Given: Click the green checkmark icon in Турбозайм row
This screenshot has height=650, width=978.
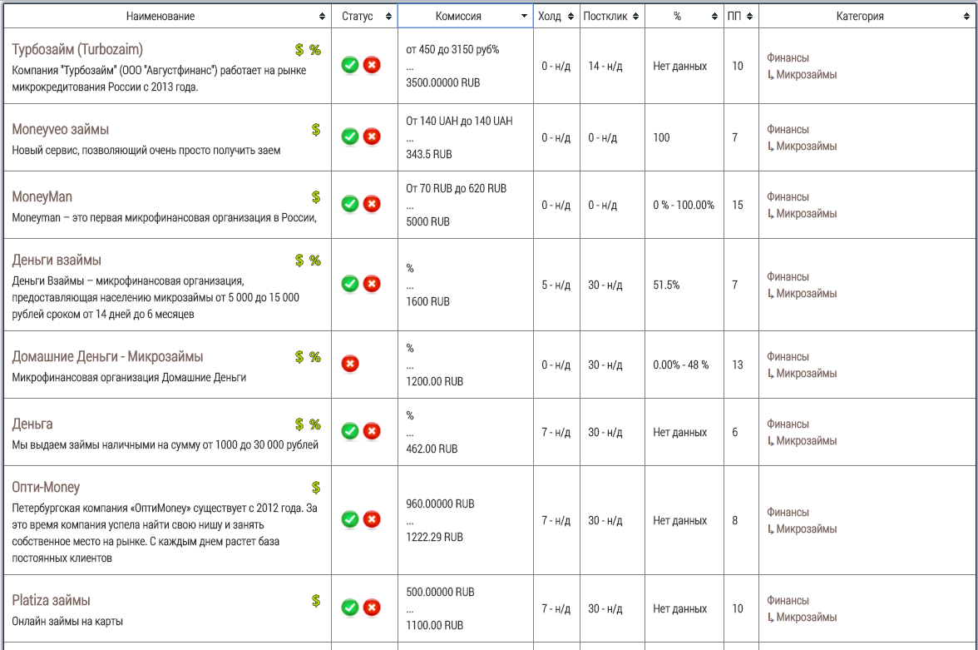Looking at the screenshot, I should (x=350, y=66).
